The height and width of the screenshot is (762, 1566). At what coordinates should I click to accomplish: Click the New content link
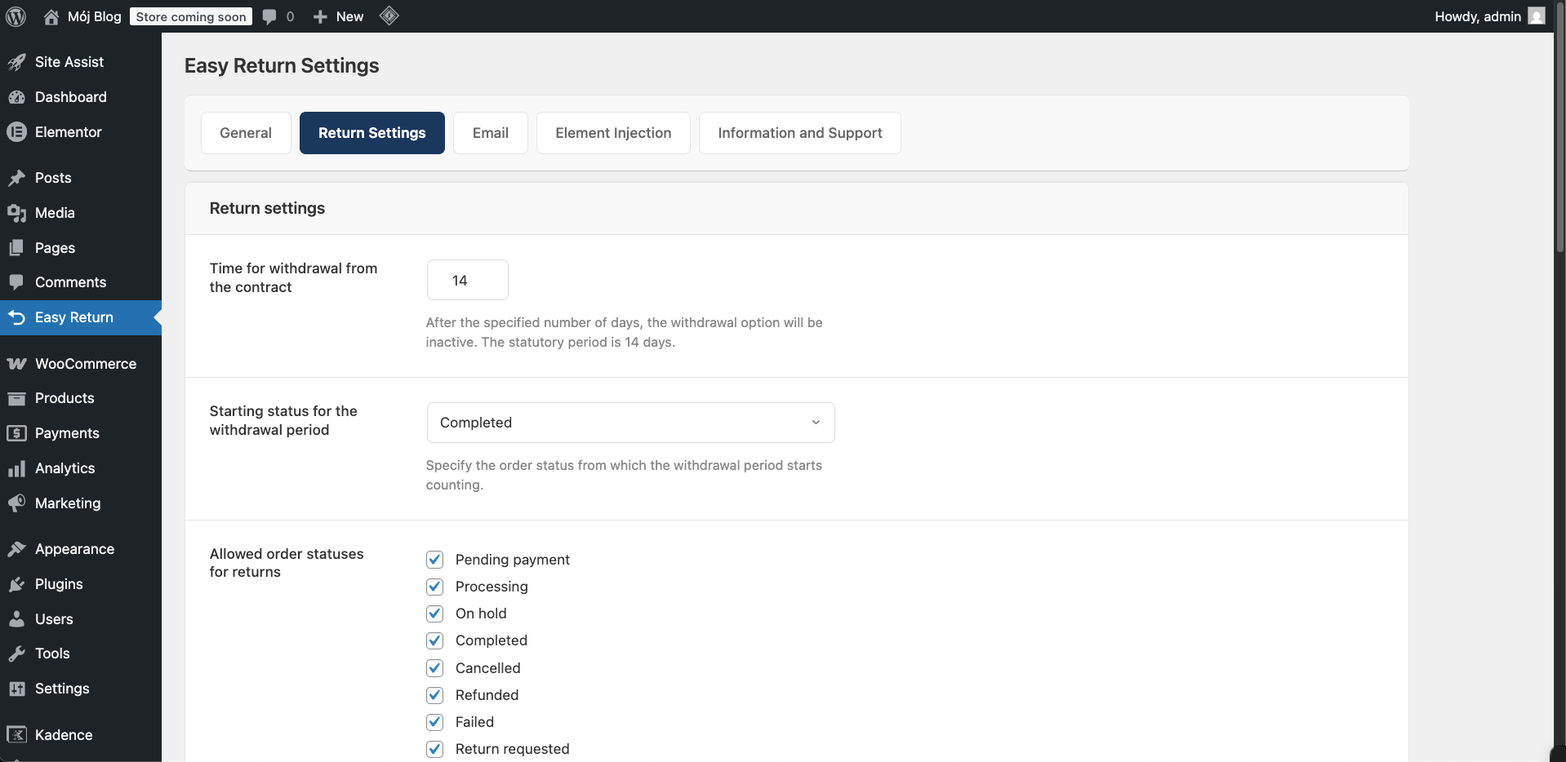point(349,16)
